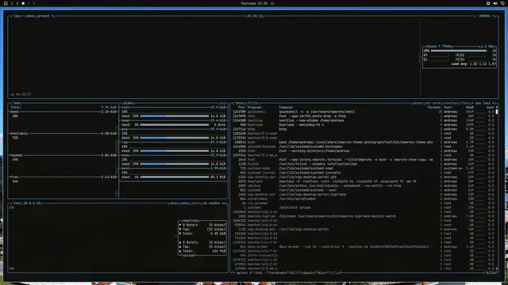Open the btop menu option
The image size is (508, 285).
pos(31,16)
